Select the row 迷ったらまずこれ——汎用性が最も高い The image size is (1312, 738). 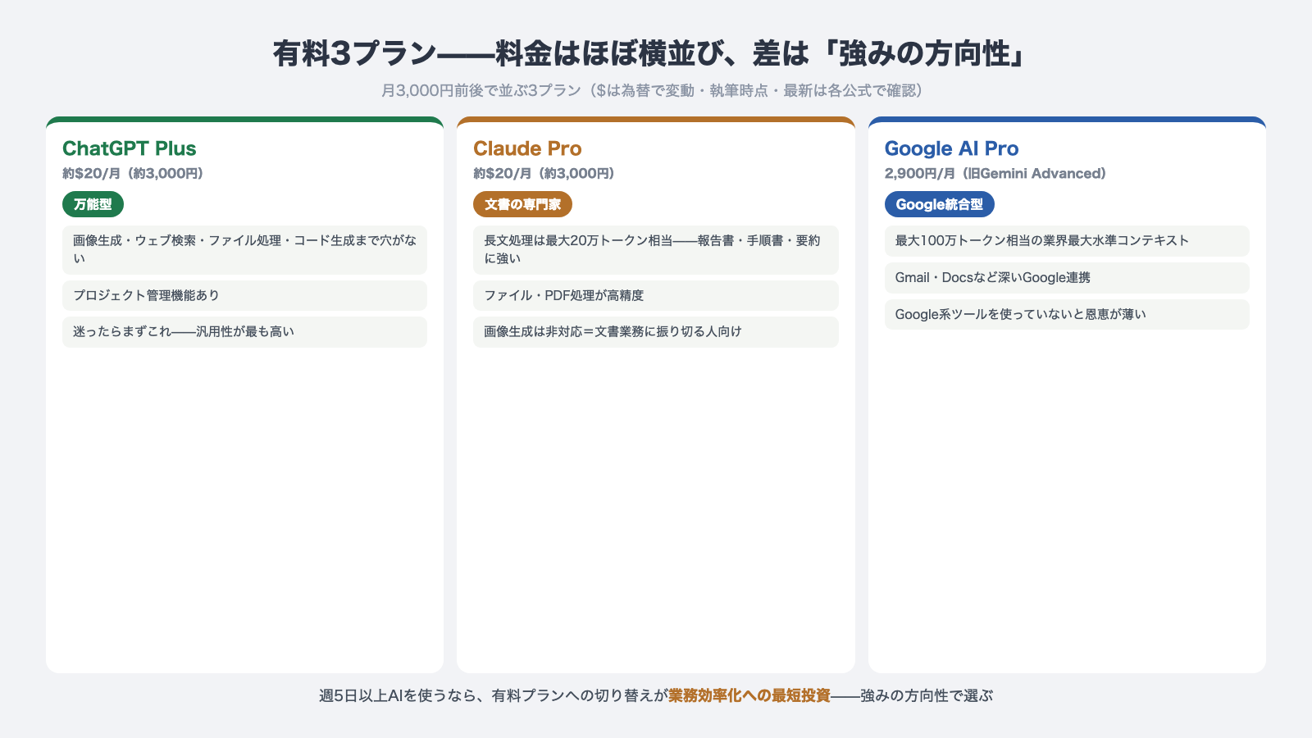pos(244,332)
